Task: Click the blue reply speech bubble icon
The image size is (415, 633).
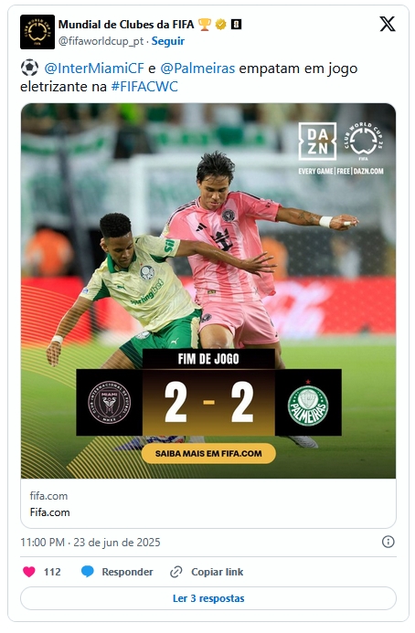Action: click(87, 572)
